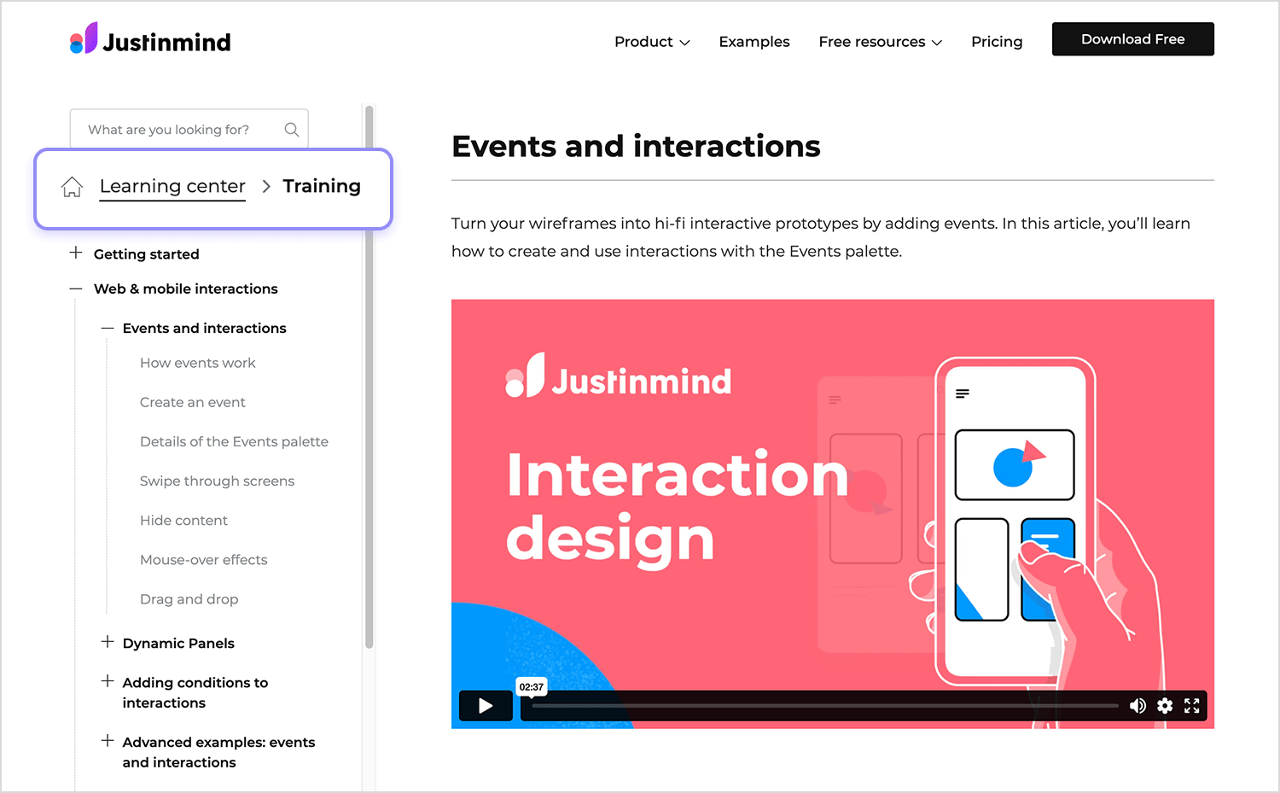Expand the Getting started section
Image resolution: width=1280 pixels, height=793 pixels.
(x=76, y=254)
